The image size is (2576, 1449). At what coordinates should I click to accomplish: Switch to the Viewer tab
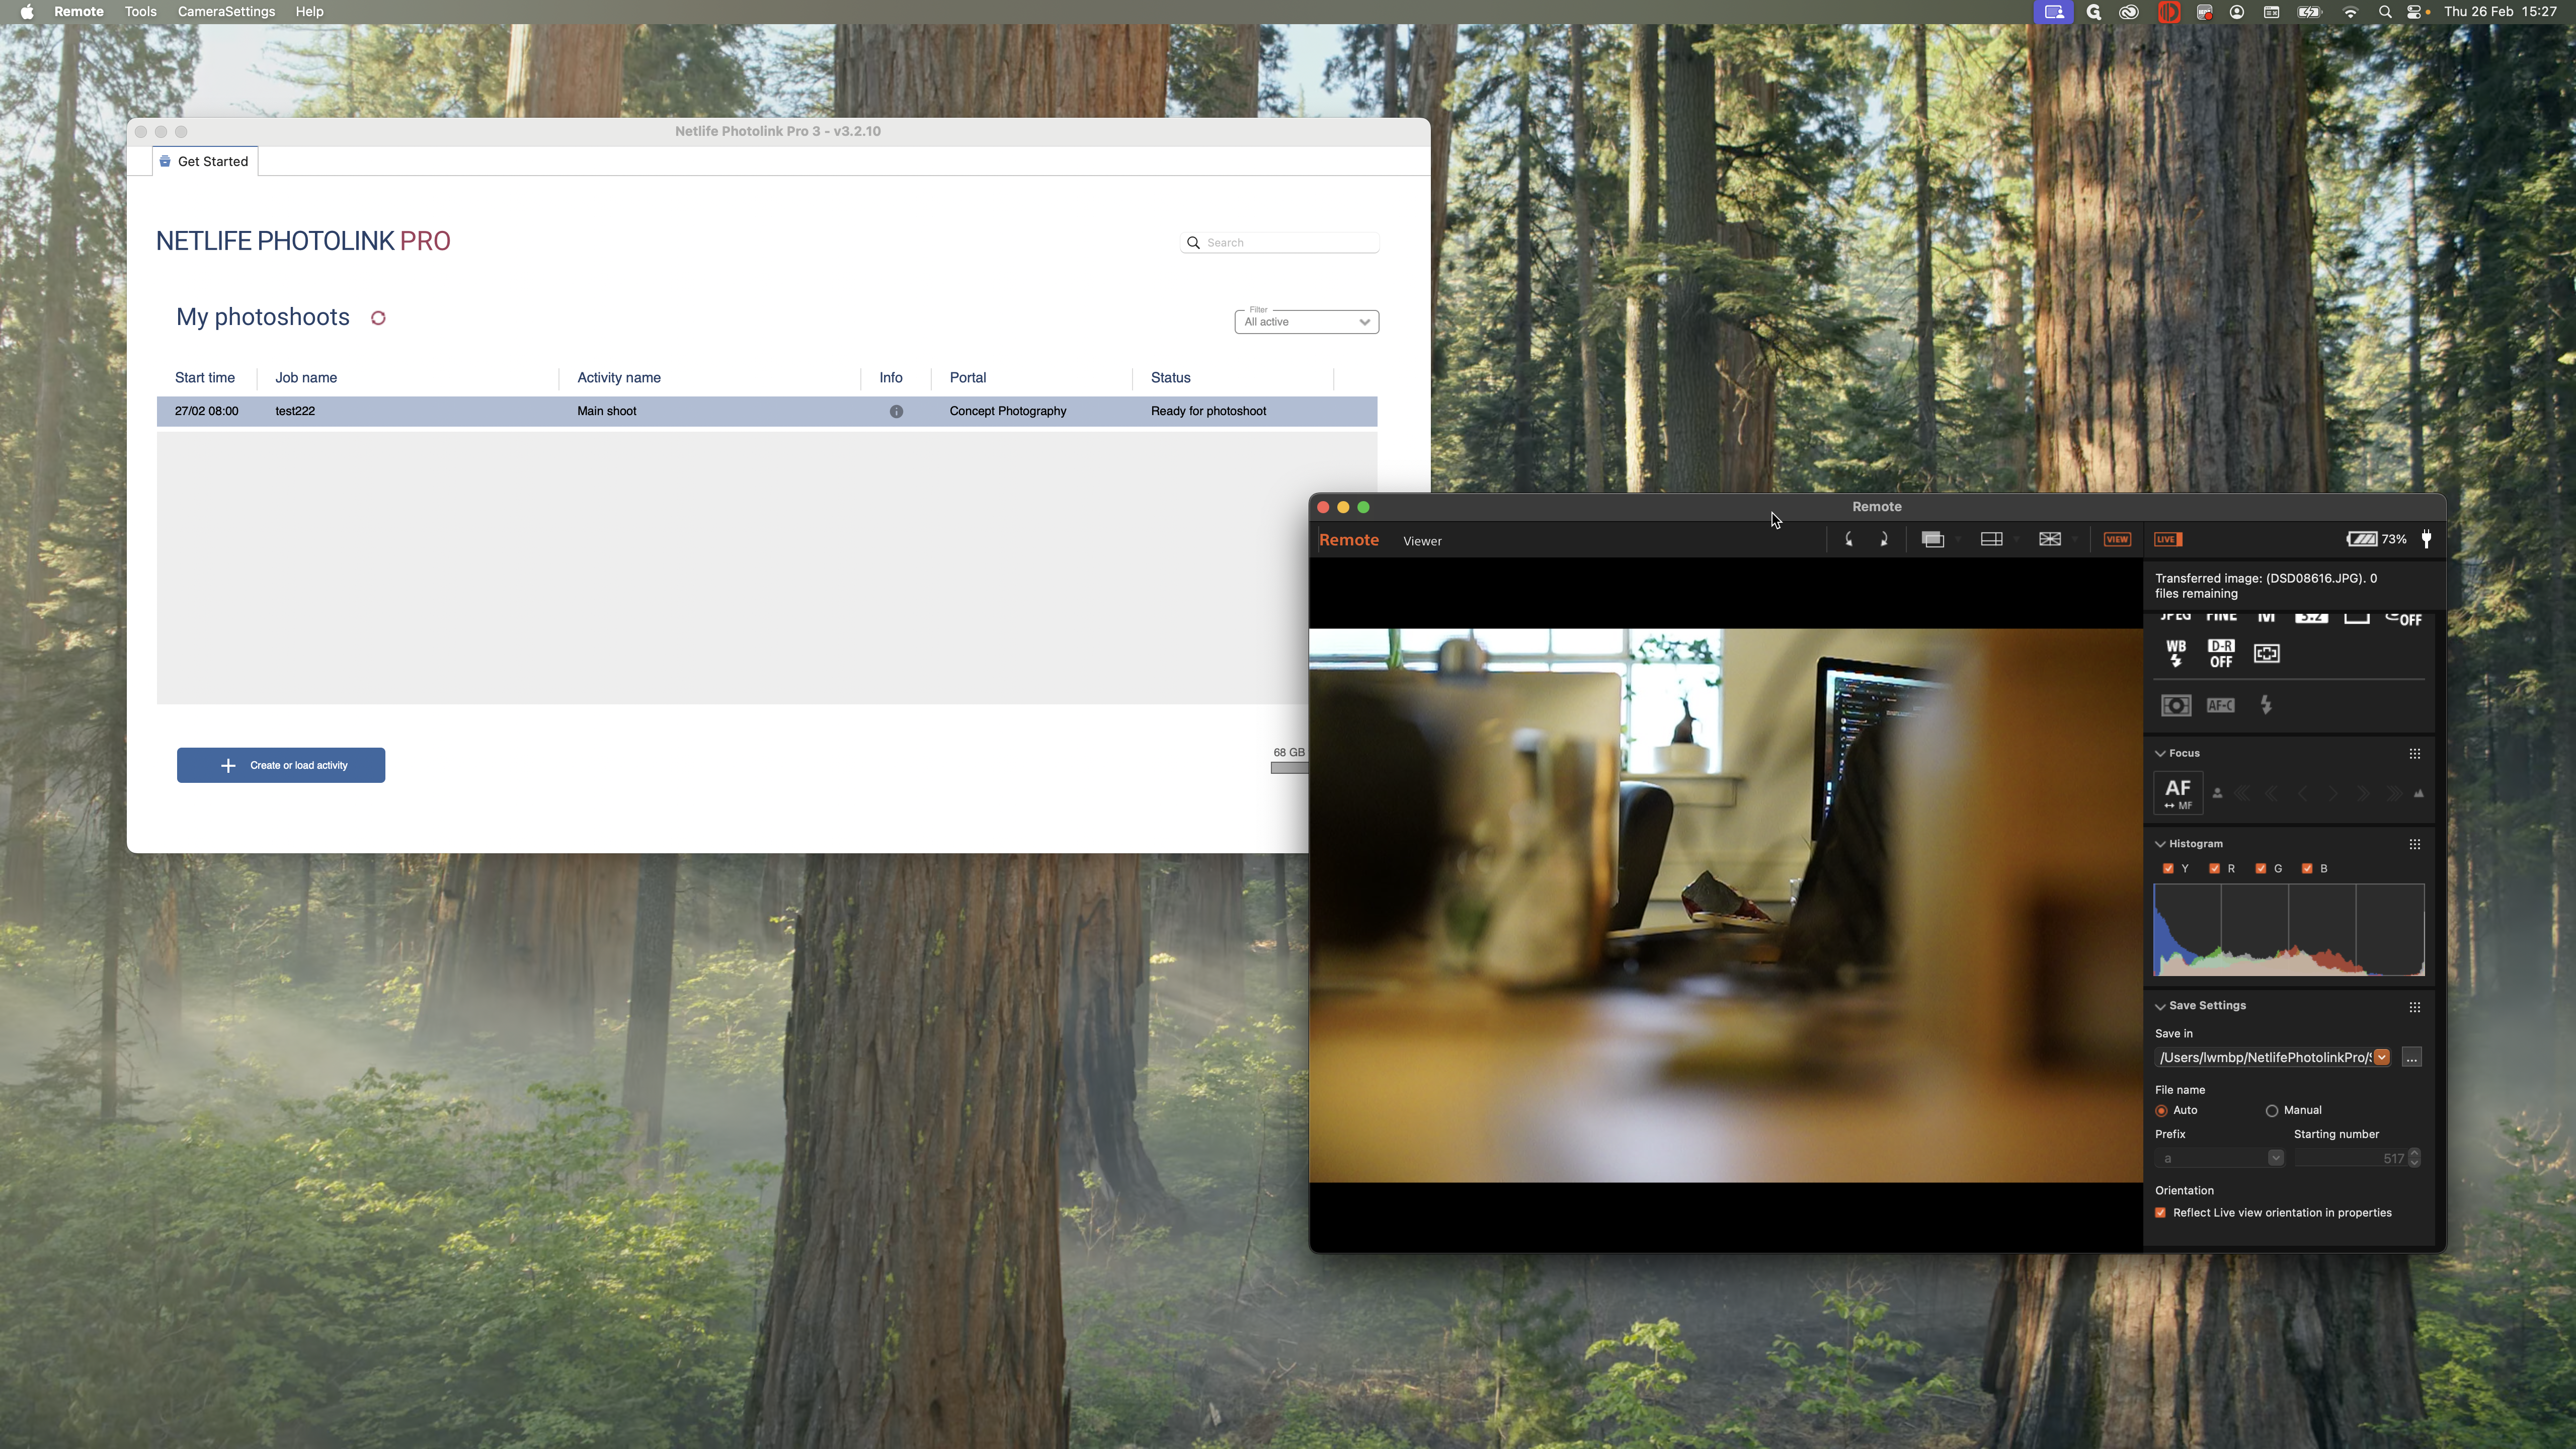(x=1421, y=541)
